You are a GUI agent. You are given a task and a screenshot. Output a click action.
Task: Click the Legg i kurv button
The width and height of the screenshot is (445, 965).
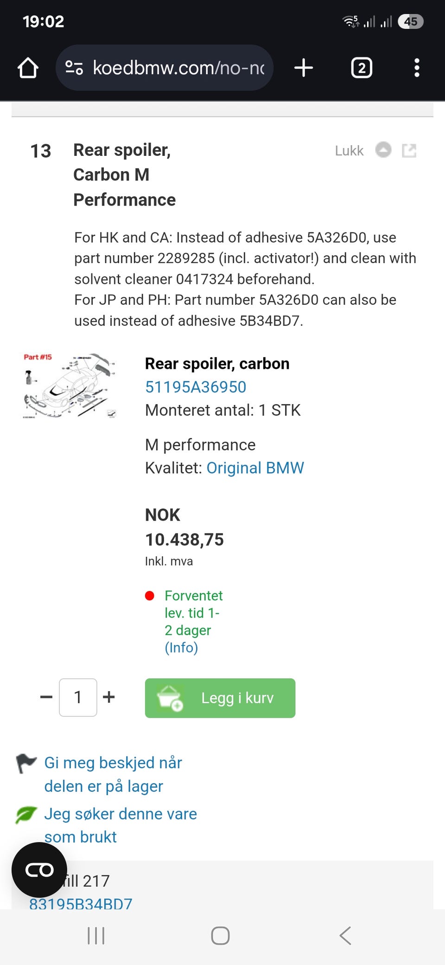click(220, 698)
